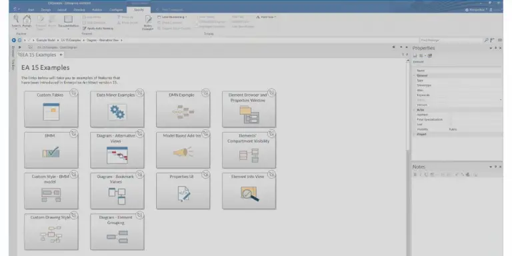This screenshot has height=256, width=512.
Task: Switch to the Design ribbon tab
Action: click(46, 10)
